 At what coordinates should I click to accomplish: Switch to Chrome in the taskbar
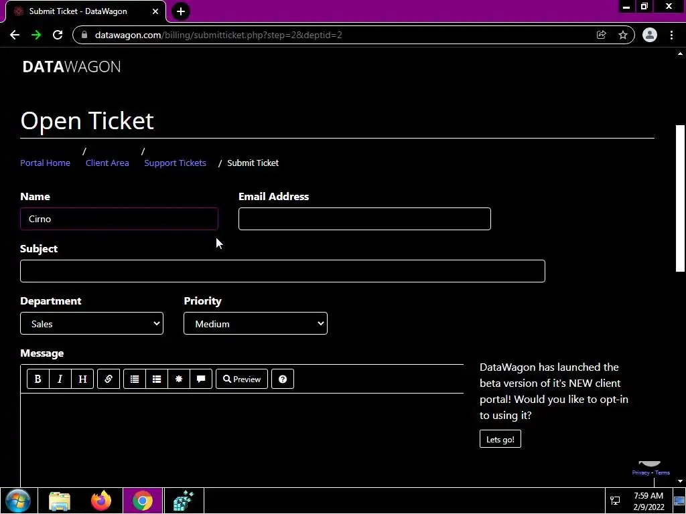(143, 501)
